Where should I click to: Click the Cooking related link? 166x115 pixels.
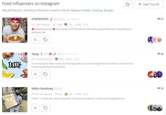pos(97,10)
